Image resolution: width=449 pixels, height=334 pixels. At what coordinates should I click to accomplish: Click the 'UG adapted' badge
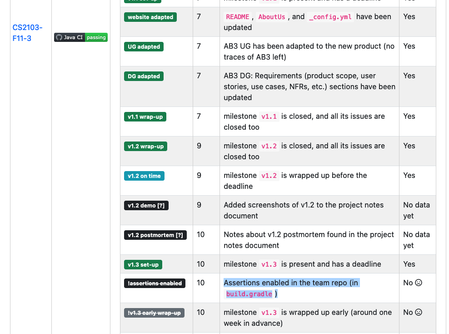144,46
